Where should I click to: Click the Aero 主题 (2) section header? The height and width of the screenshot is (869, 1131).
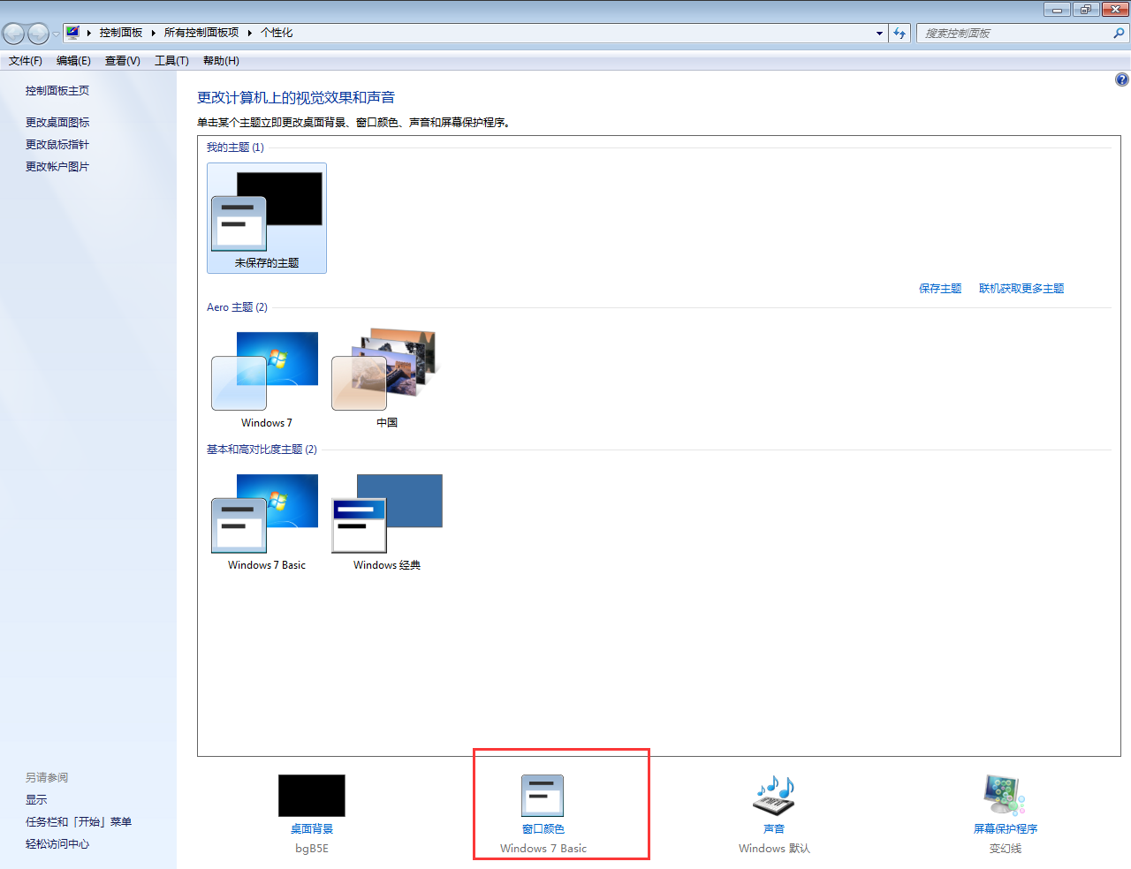pyautogui.click(x=237, y=307)
